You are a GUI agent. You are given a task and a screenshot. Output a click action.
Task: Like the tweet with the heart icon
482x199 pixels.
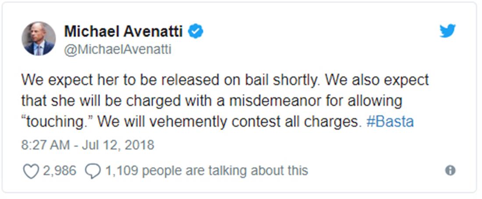point(30,171)
